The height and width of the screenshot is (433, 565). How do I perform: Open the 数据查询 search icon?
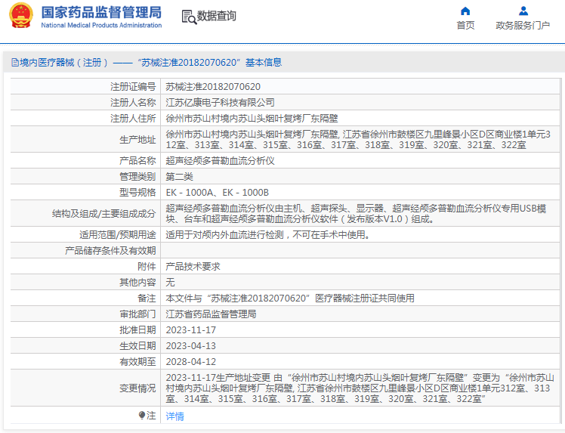(x=189, y=17)
